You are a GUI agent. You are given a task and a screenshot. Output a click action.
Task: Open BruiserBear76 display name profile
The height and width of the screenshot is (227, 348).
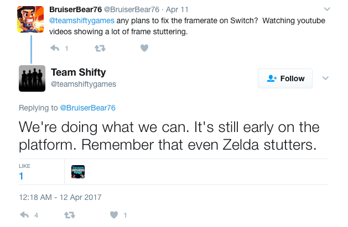pos(75,9)
